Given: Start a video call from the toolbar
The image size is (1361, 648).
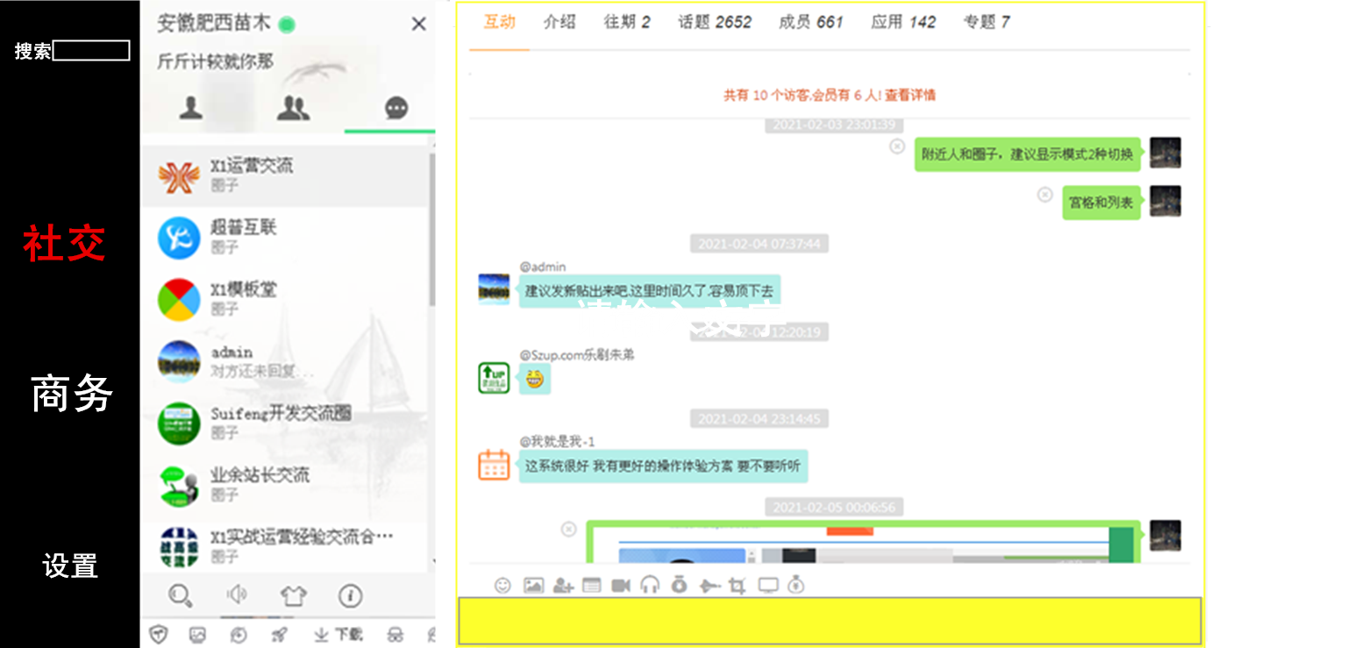Looking at the screenshot, I should pos(620,585).
